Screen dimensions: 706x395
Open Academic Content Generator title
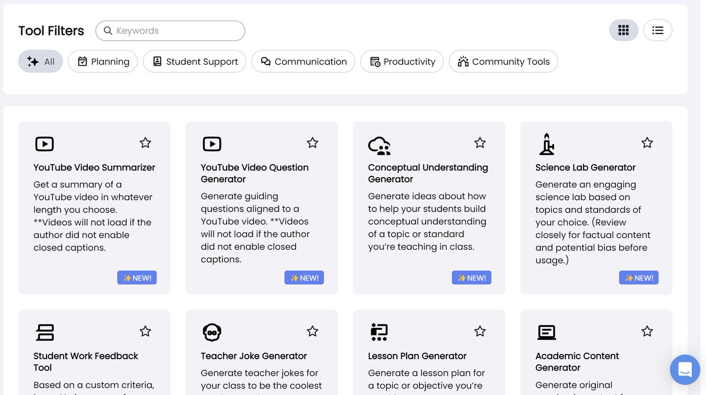[x=577, y=361]
